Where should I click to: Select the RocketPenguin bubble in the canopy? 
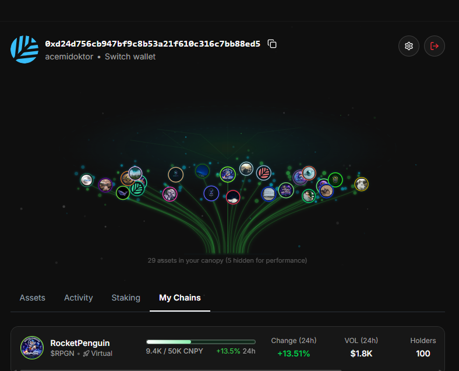coord(228,174)
